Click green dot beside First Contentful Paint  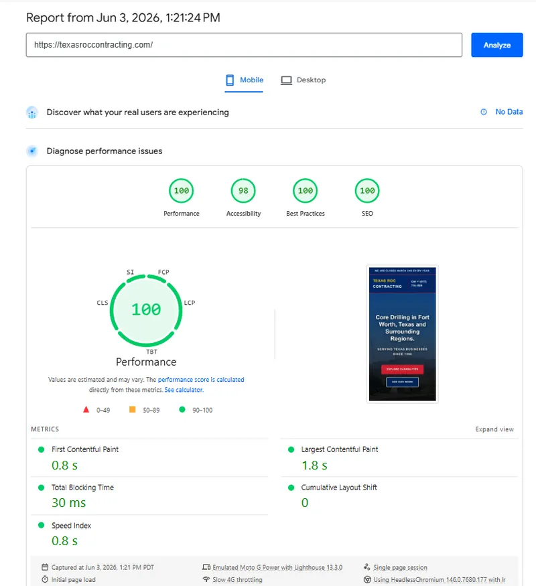coord(41,449)
